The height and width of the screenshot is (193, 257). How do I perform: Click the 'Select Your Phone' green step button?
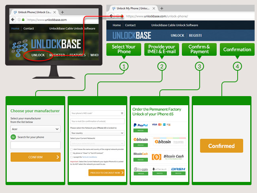click(124, 49)
